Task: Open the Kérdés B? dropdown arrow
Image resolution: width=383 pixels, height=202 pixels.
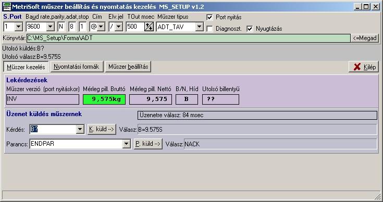Action: [x=80, y=129]
